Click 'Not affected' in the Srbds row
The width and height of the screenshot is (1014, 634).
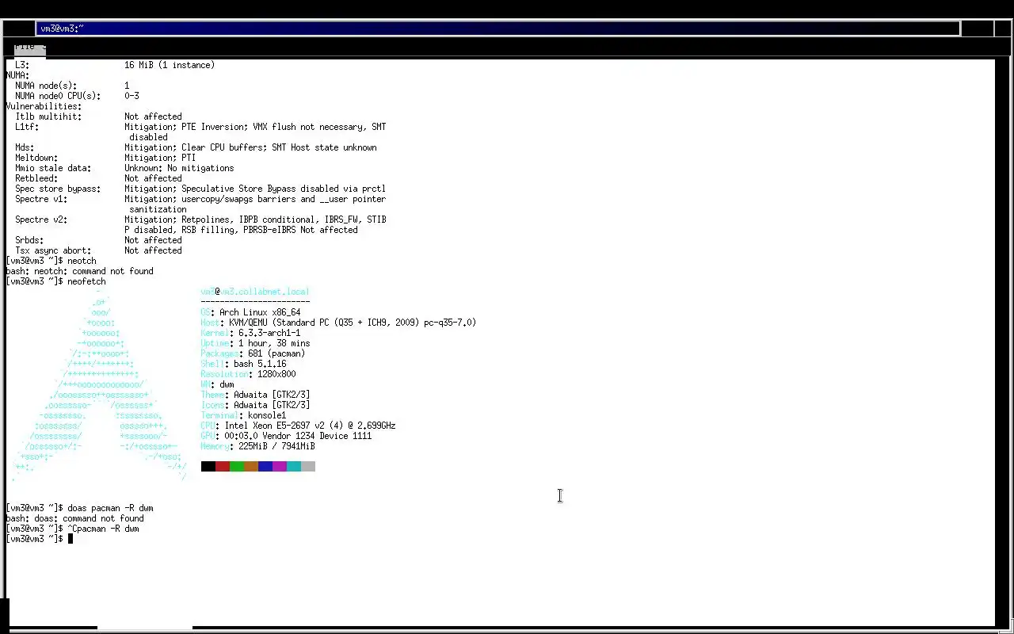coord(153,240)
